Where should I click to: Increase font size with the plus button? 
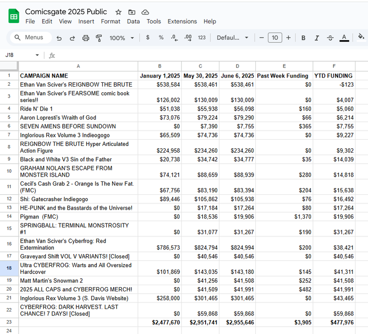point(288,38)
